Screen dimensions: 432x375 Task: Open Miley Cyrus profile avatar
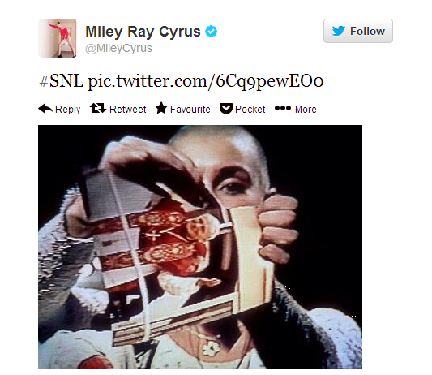click(58, 38)
